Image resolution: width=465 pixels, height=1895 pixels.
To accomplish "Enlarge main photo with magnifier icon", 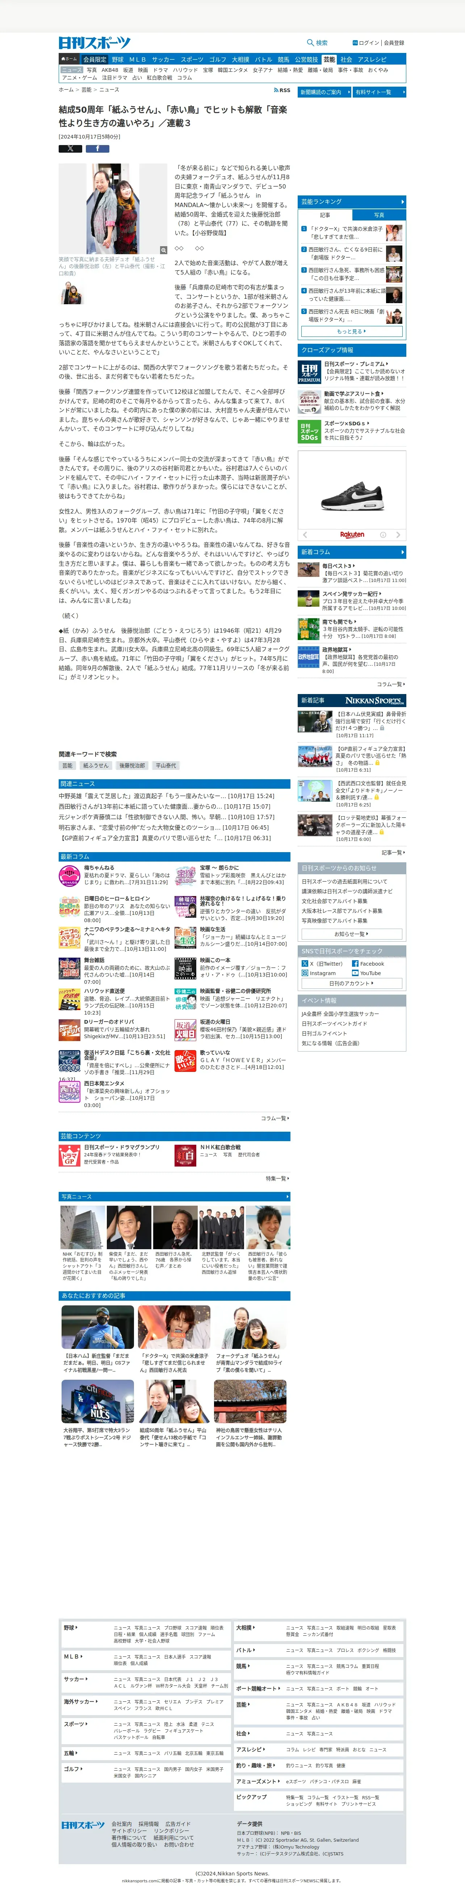I will 163,251.
